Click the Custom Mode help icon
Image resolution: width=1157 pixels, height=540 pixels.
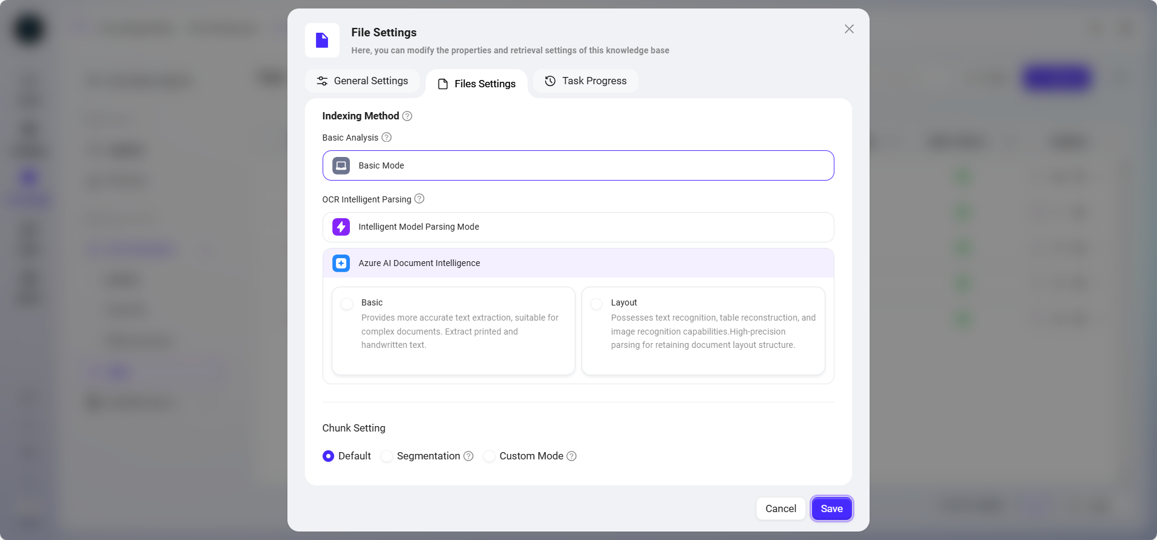[x=571, y=456]
